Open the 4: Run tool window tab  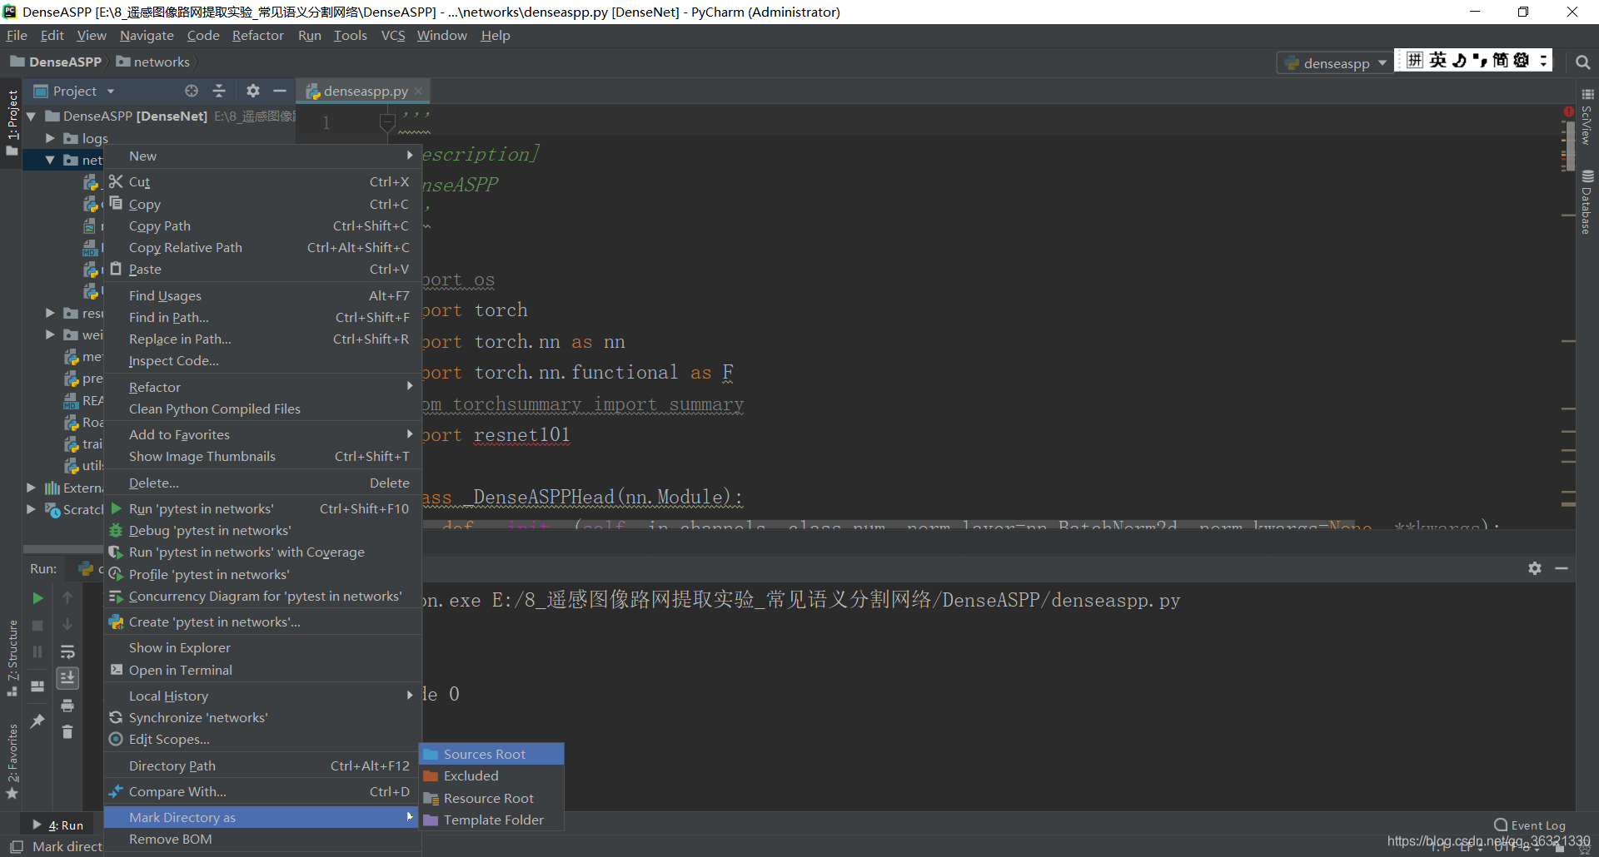tap(58, 825)
